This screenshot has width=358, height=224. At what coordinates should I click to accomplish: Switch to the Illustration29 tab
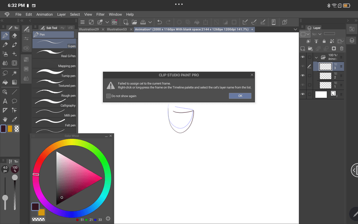[x=89, y=29]
